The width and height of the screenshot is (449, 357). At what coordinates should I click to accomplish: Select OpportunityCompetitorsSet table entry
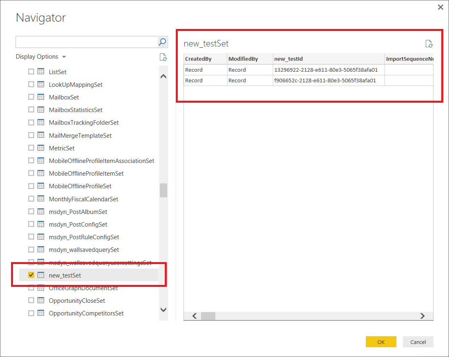tap(86, 313)
